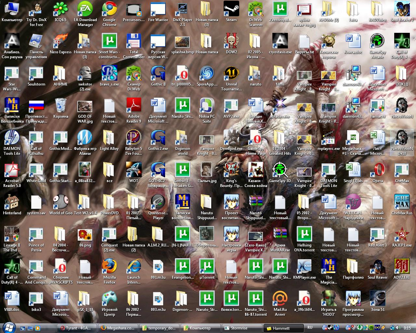The width and height of the screenshot is (416, 333).
Task: Switch to the Stormrise taskbar window
Action: (x=241, y=328)
